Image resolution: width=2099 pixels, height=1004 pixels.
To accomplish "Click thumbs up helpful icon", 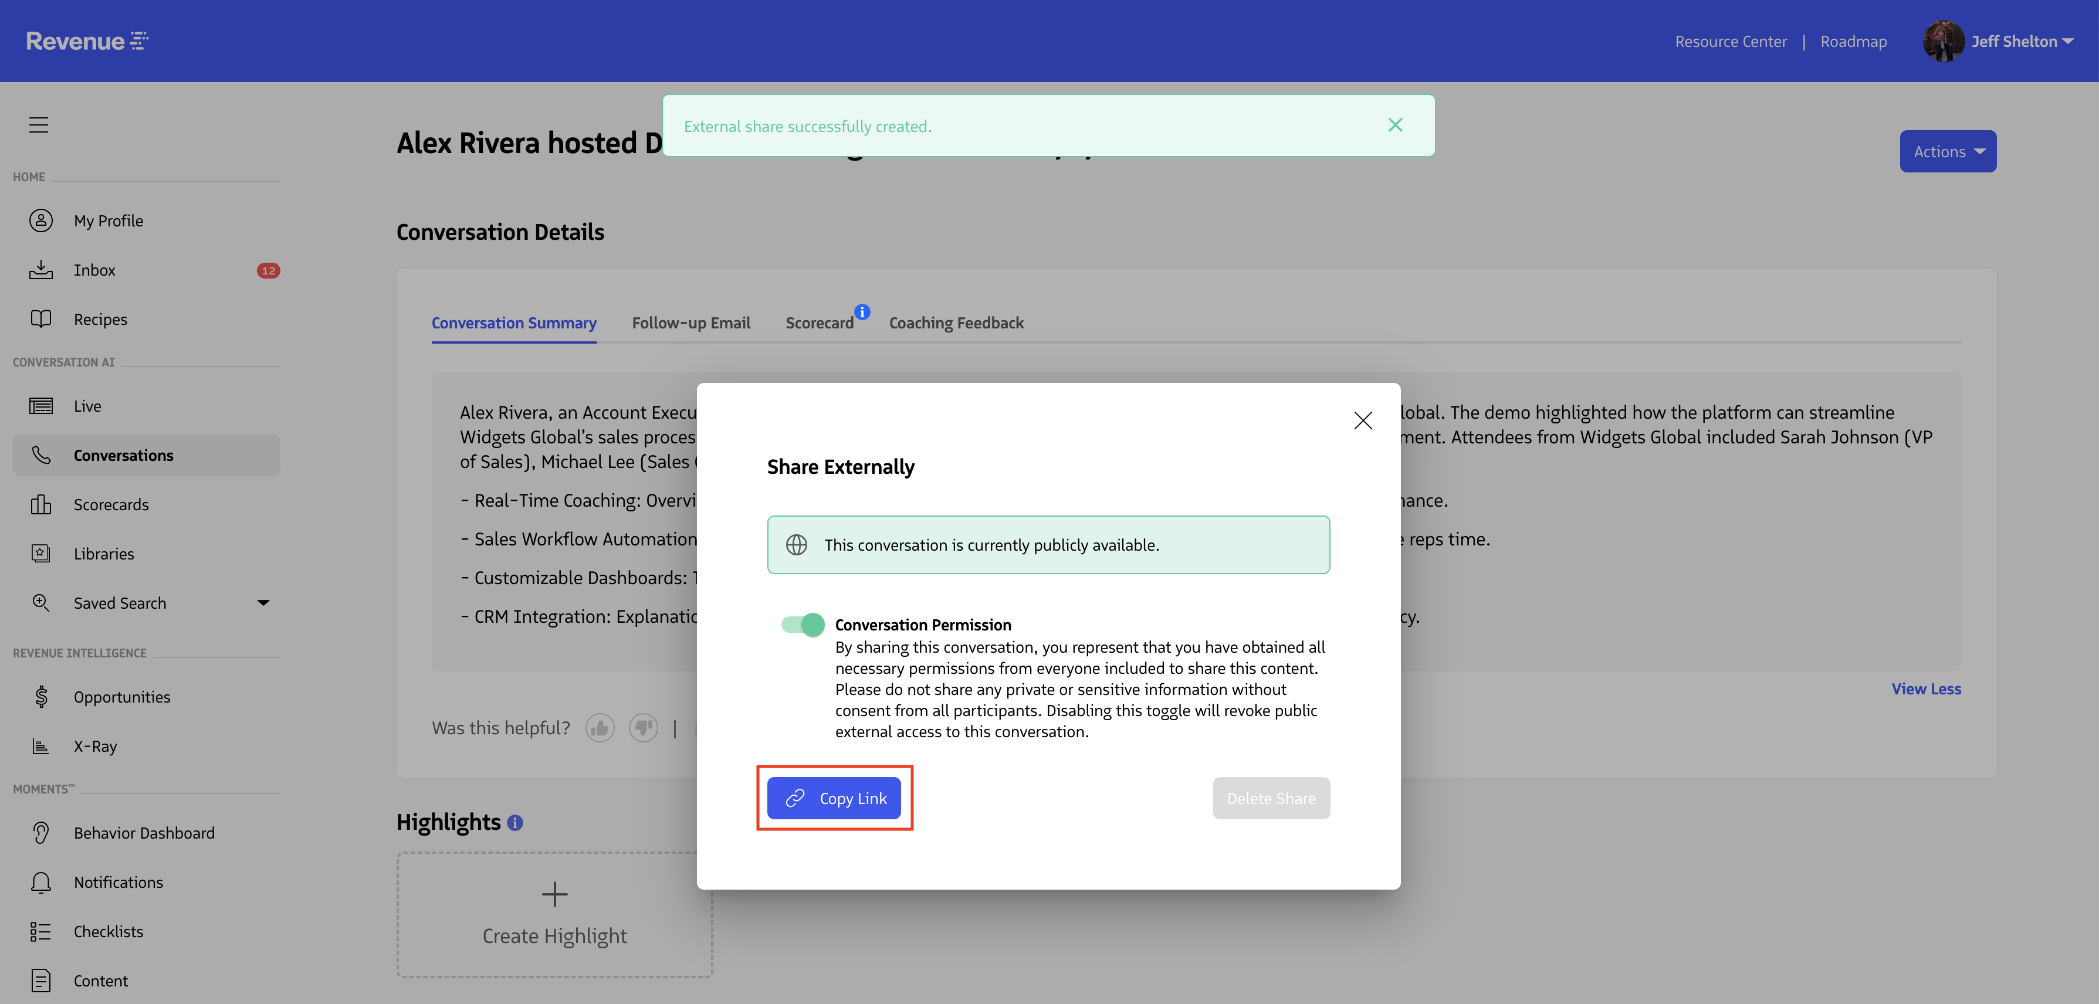I will coord(600,727).
